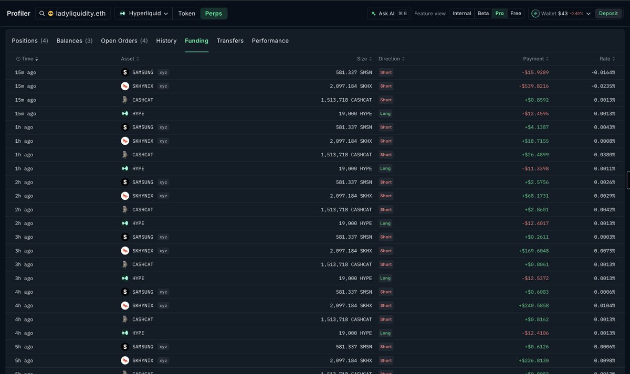Click the Long badge in the 15m ago HYPE row

click(385, 113)
